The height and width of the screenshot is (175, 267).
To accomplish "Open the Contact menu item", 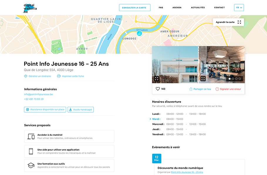I will tap(219, 8).
